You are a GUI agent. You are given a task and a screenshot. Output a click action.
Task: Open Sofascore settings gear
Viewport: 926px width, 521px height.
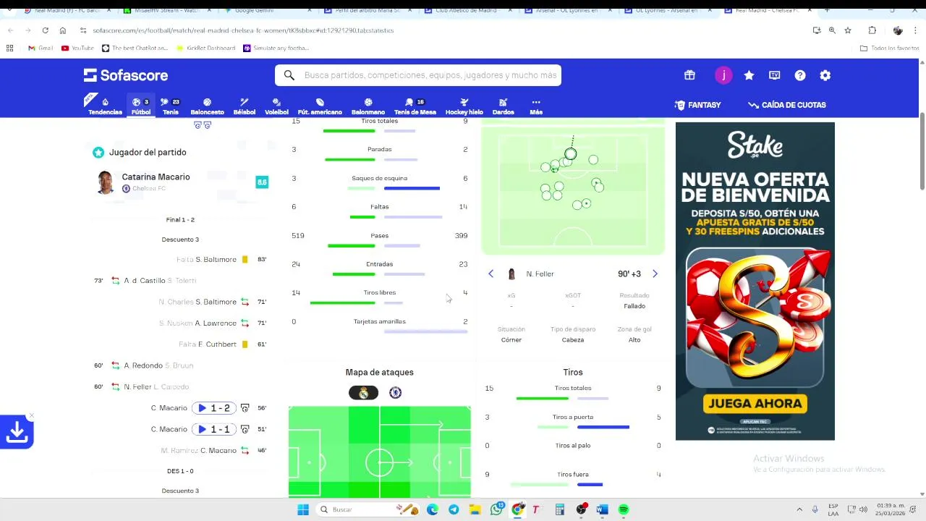tap(825, 75)
